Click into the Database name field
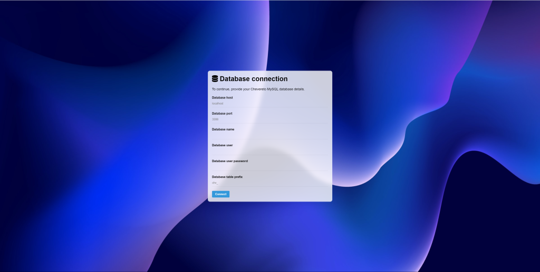The image size is (540, 272). tap(269, 135)
